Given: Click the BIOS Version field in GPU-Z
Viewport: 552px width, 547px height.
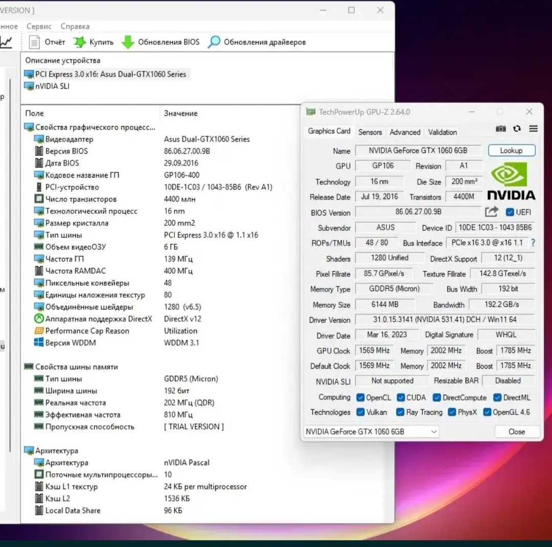Looking at the screenshot, I should pyautogui.click(x=418, y=212).
